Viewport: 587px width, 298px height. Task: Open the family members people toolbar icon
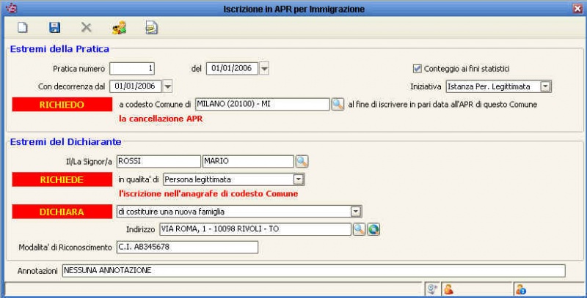[119, 28]
